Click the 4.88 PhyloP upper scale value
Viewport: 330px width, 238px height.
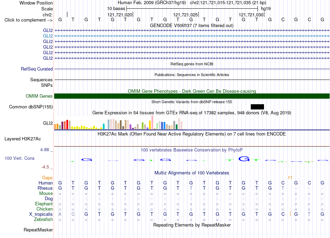tap(44, 150)
